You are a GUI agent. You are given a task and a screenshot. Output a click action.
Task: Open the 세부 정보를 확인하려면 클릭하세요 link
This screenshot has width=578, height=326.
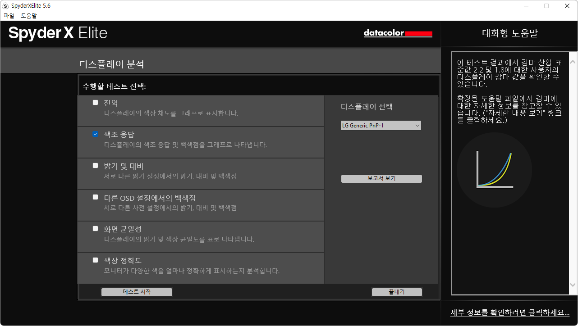point(510,313)
